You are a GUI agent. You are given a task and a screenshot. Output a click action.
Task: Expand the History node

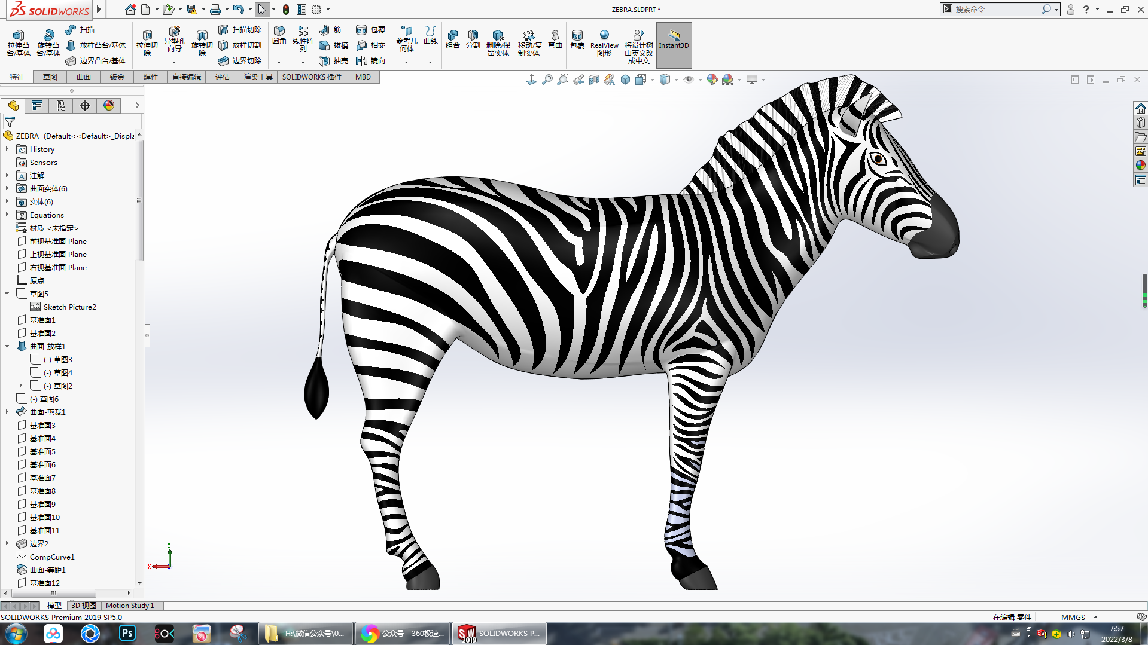pos(7,149)
